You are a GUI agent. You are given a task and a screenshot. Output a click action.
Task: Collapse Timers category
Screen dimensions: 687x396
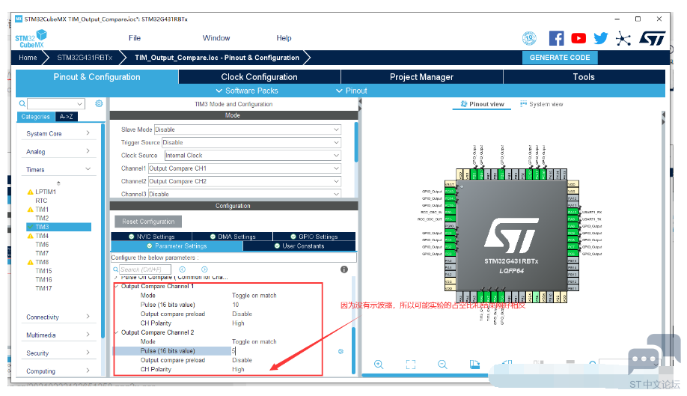point(58,169)
